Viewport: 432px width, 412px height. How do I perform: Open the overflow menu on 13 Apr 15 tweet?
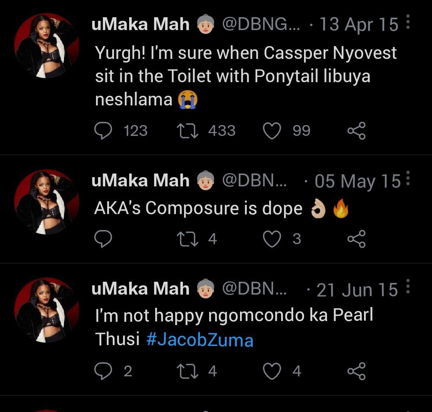(x=408, y=22)
